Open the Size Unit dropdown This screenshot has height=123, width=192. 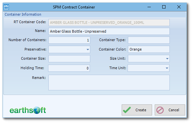coord(167,59)
